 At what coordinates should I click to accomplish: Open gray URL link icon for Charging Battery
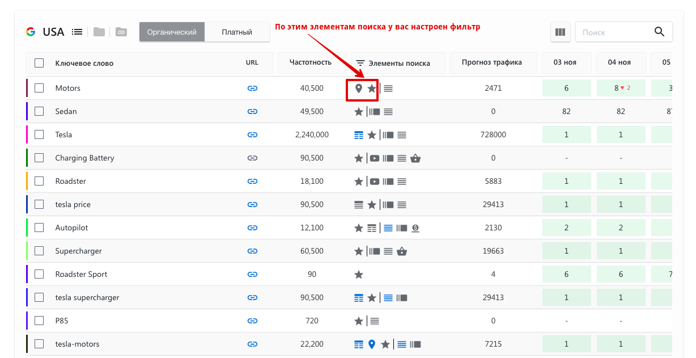pos(253,158)
